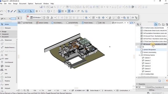Open the Document menu
Image resolution: width=168 pixels, height=94 pixels.
(23, 4)
